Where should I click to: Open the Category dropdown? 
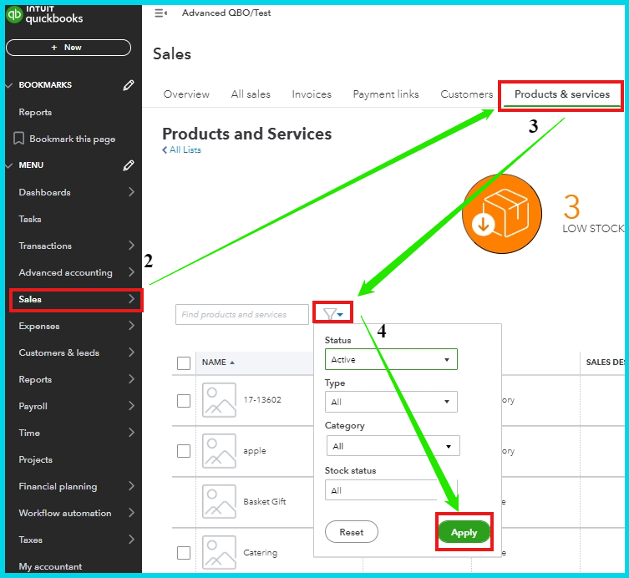pyautogui.click(x=393, y=446)
